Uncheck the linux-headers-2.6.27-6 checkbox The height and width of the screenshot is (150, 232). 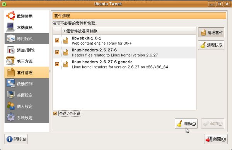(57, 52)
